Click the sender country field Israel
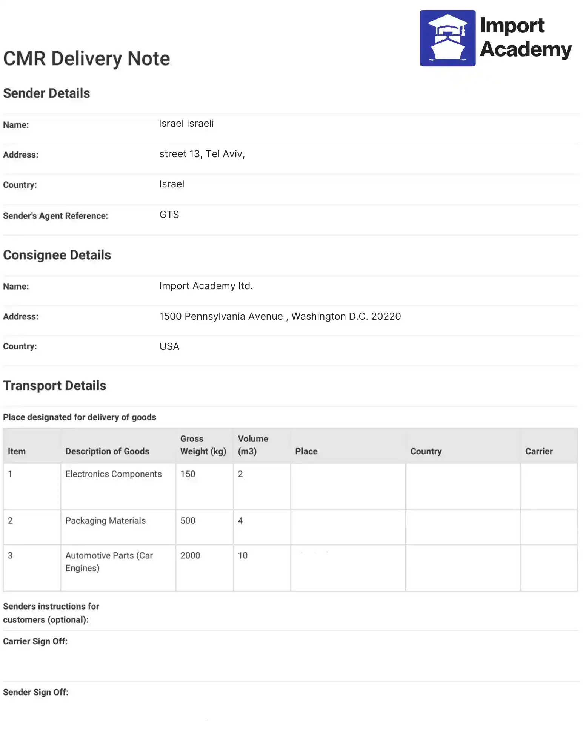The width and height of the screenshot is (583, 754). (172, 184)
